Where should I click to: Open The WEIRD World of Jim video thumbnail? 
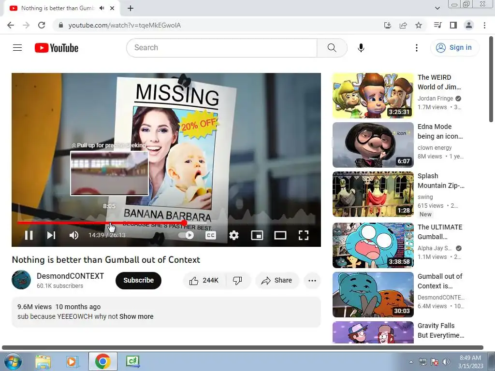(x=373, y=96)
